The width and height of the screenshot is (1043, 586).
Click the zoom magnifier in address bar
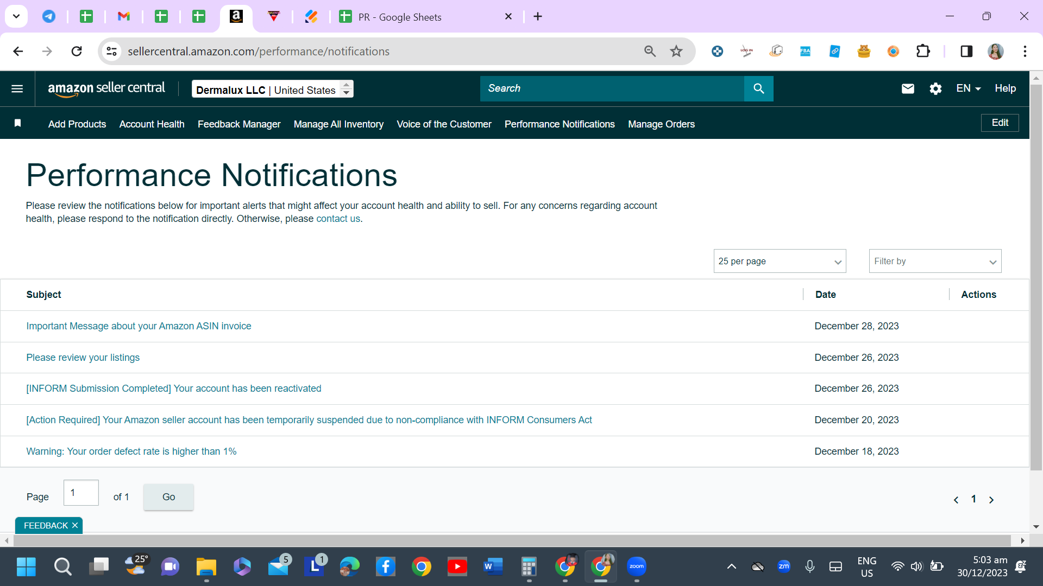tap(650, 51)
